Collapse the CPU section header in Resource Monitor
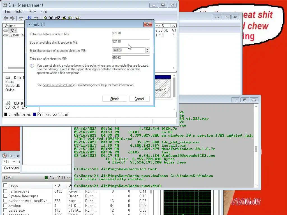Viewport: 287px width, 215px height. [37, 177]
